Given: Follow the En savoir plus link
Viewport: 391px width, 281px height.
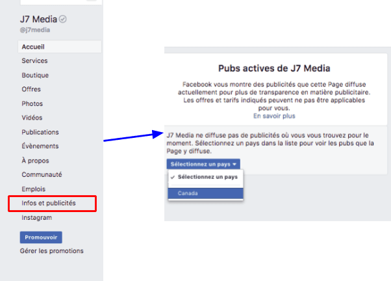Looking at the screenshot, I should click(274, 116).
